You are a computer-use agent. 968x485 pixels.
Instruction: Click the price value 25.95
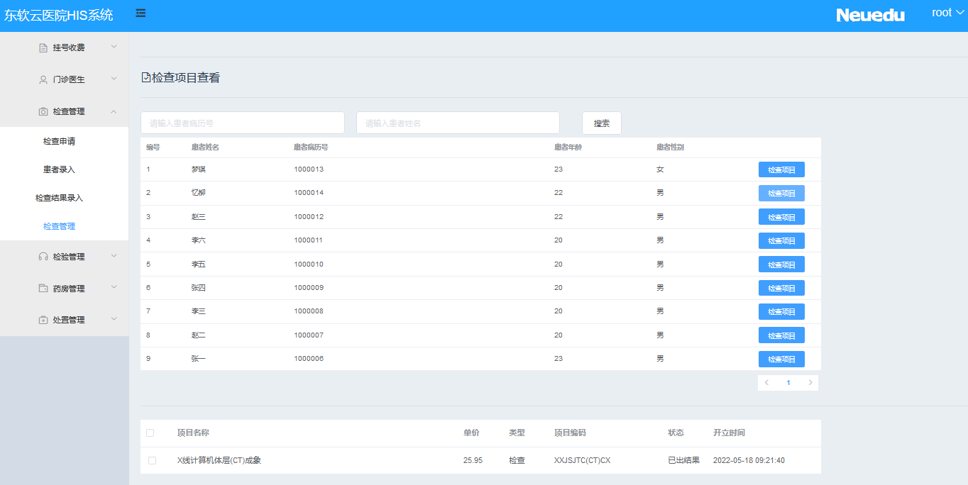click(x=473, y=460)
